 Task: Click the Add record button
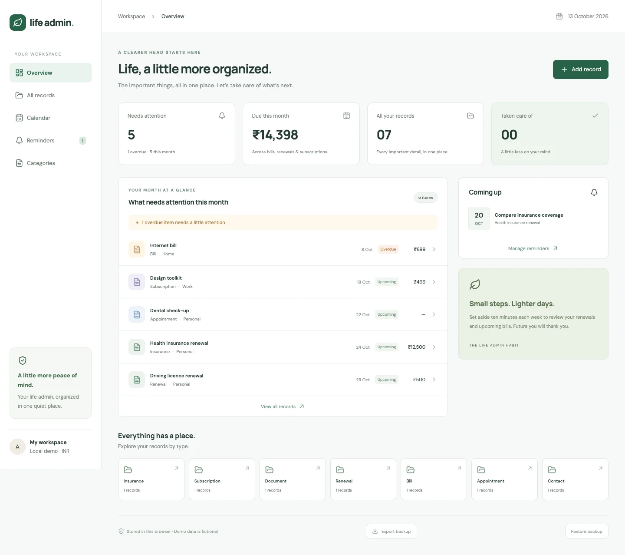[580, 69]
